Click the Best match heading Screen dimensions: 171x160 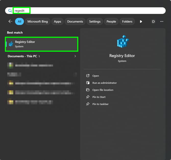click(x=15, y=32)
